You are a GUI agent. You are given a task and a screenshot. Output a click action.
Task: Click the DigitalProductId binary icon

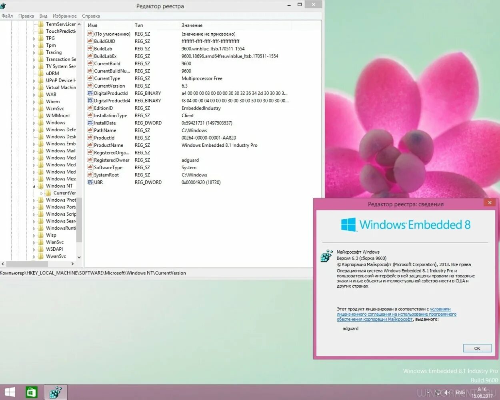click(x=90, y=93)
